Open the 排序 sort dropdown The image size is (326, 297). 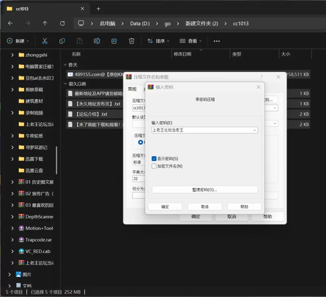click(x=158, y=41)
